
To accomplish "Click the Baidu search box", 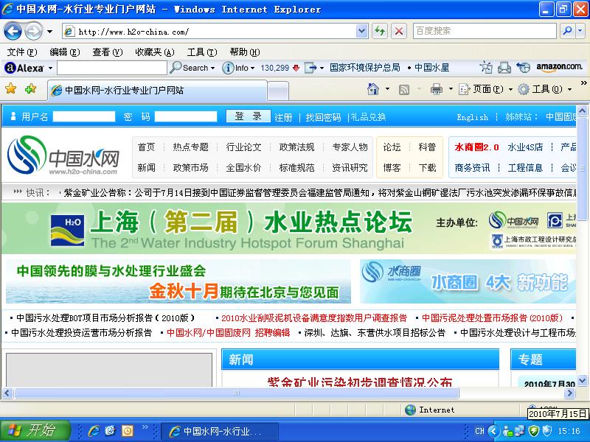I will point(484,31).
